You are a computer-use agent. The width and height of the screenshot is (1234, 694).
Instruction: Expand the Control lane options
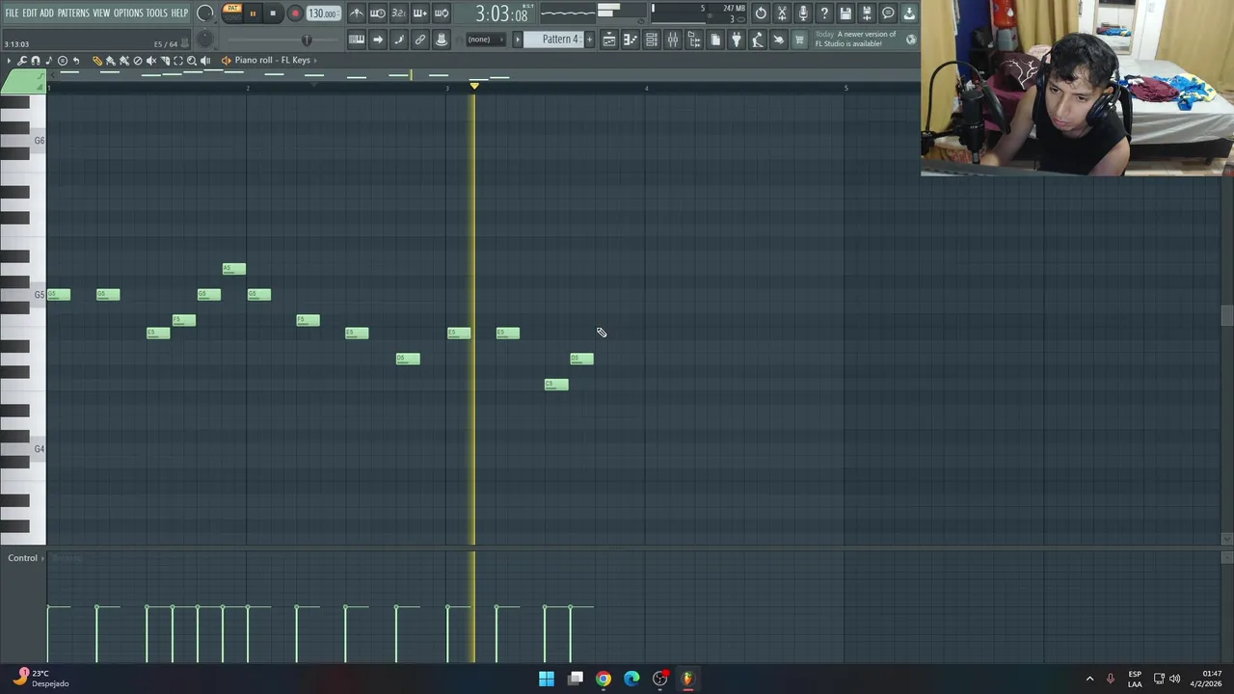pos(42,558)
